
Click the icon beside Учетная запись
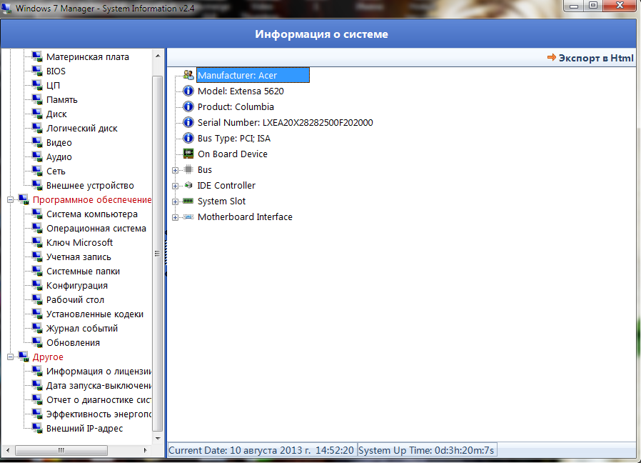(37, 257)
